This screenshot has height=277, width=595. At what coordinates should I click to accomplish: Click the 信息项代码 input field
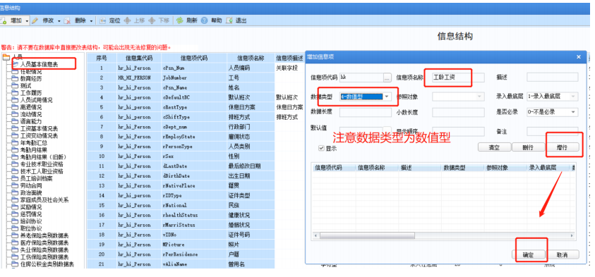pyautogui.click(x=361, y=78)
